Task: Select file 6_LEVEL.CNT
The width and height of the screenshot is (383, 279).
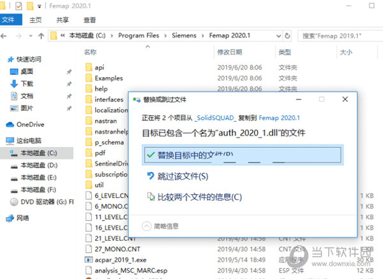Action: point(111,196)
